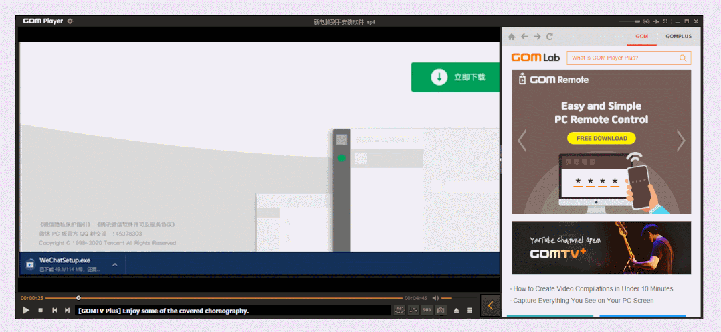Open the equalizer control panel
721x332 pixels.
pos(413,311)
